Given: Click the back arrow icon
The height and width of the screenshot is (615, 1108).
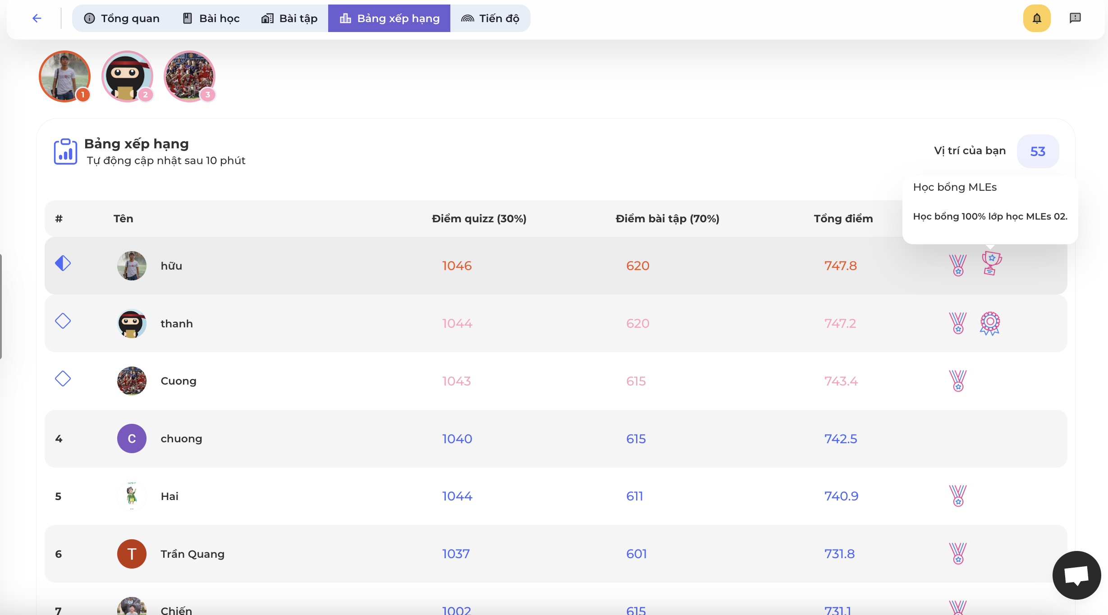Looking at the screenshot, I should (37, 18).
